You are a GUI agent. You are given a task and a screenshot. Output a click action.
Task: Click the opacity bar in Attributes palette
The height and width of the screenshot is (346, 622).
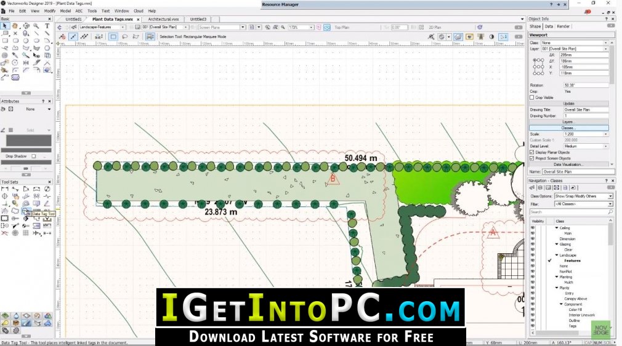26,162
